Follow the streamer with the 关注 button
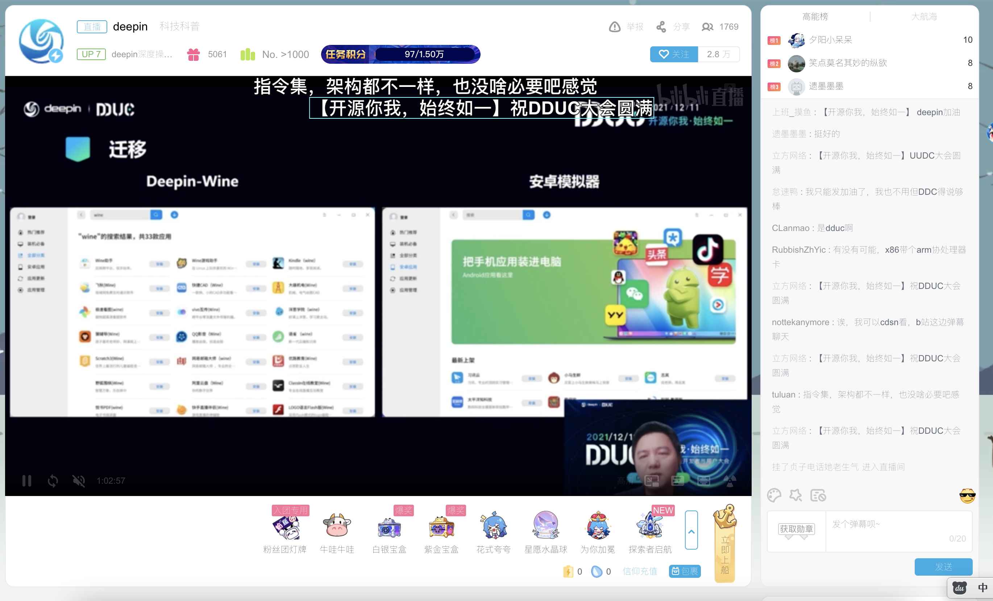The height and width of the screenshot is (601, 993). (x=674, y=54)
